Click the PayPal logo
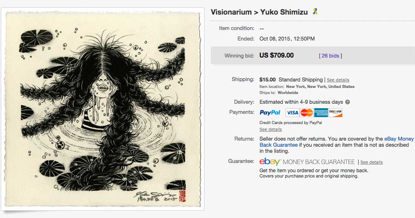 (270, 113)
